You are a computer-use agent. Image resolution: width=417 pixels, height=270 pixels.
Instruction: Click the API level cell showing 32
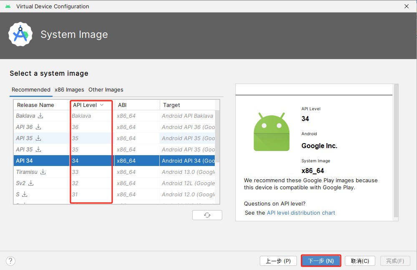(91, 183)
